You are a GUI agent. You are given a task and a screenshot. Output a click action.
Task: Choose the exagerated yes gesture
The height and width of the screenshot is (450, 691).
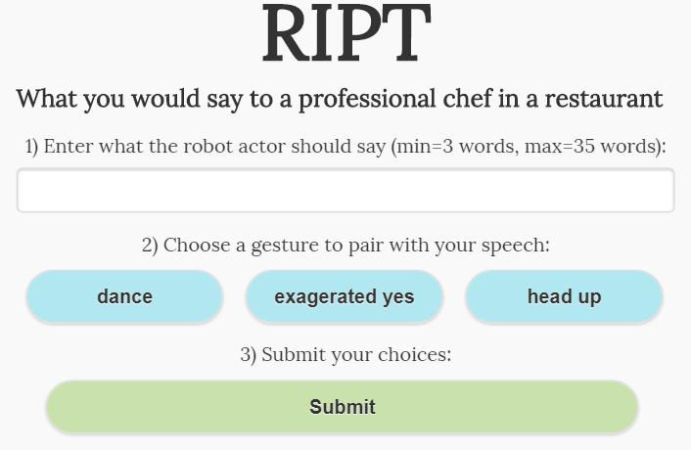click(345, 296)
